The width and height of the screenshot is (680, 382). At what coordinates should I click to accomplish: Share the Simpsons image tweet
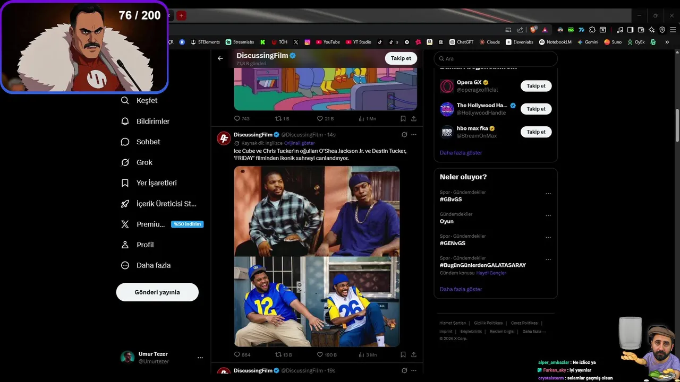pos(414,119)
